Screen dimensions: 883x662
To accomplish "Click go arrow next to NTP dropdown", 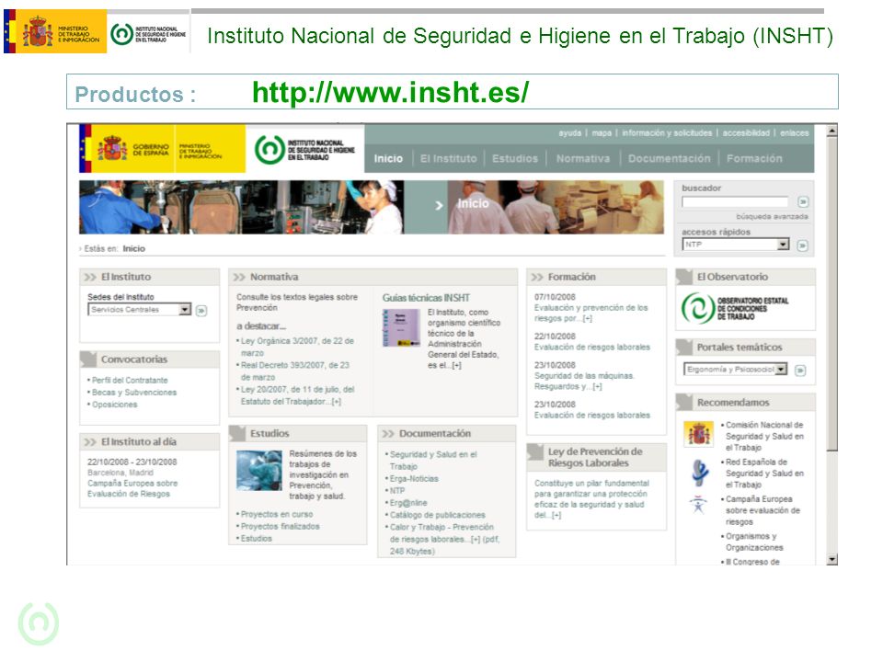I will (x=802, y=245).
